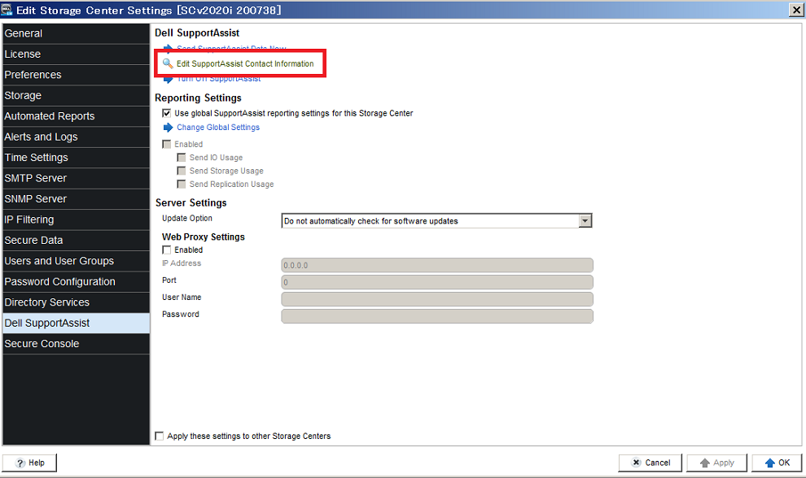Viewport: 806px width, 478px height.
Task: Select the License tab
Action: pos(76,54)
